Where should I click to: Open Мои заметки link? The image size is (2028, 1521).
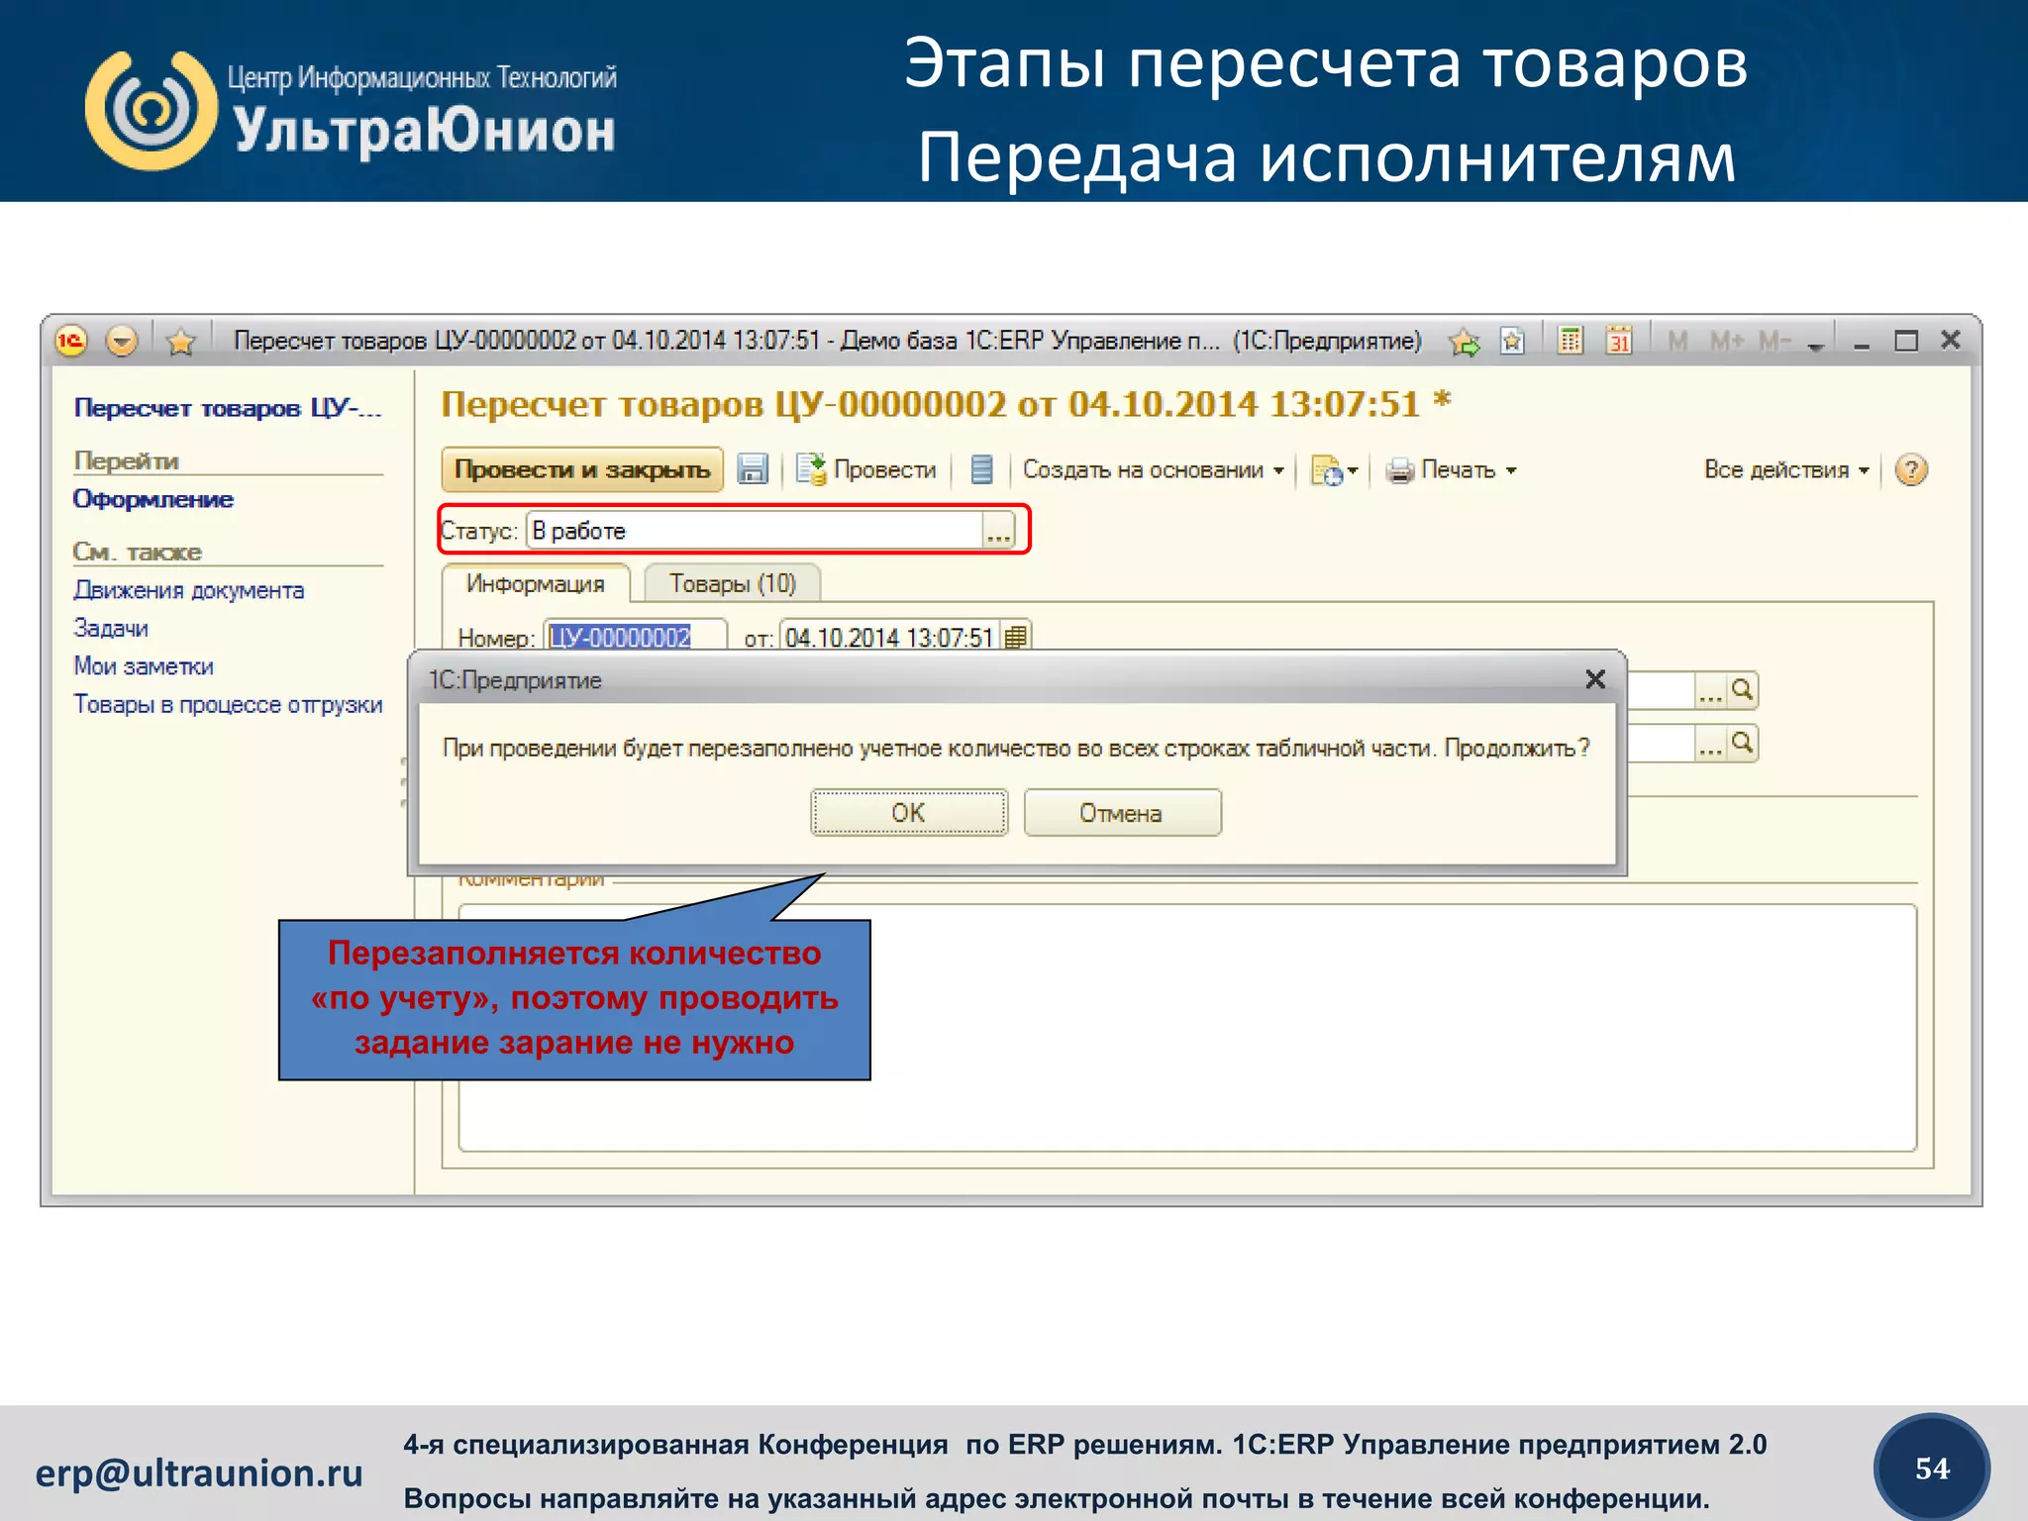click(144, 666)
